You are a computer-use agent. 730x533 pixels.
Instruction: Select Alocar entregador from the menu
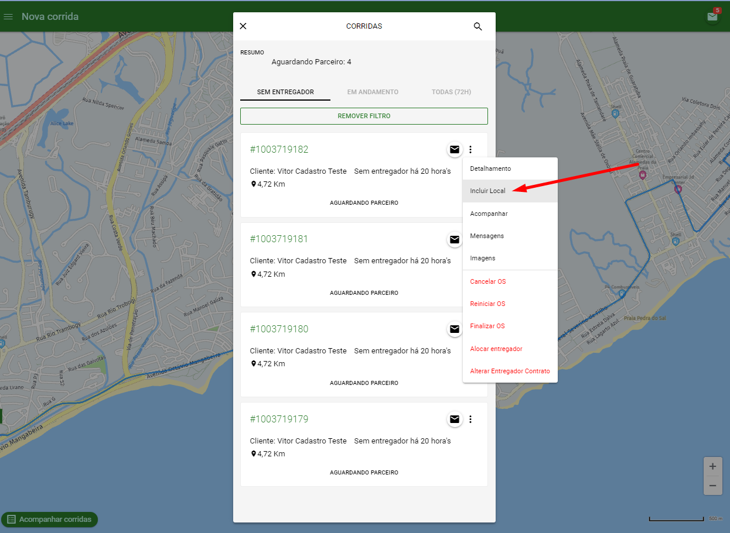point(510,349)
